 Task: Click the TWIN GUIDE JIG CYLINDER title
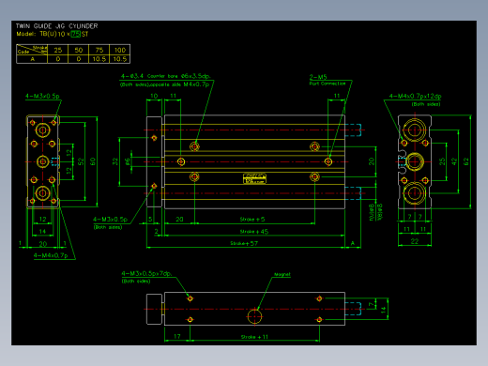(57, 26)
